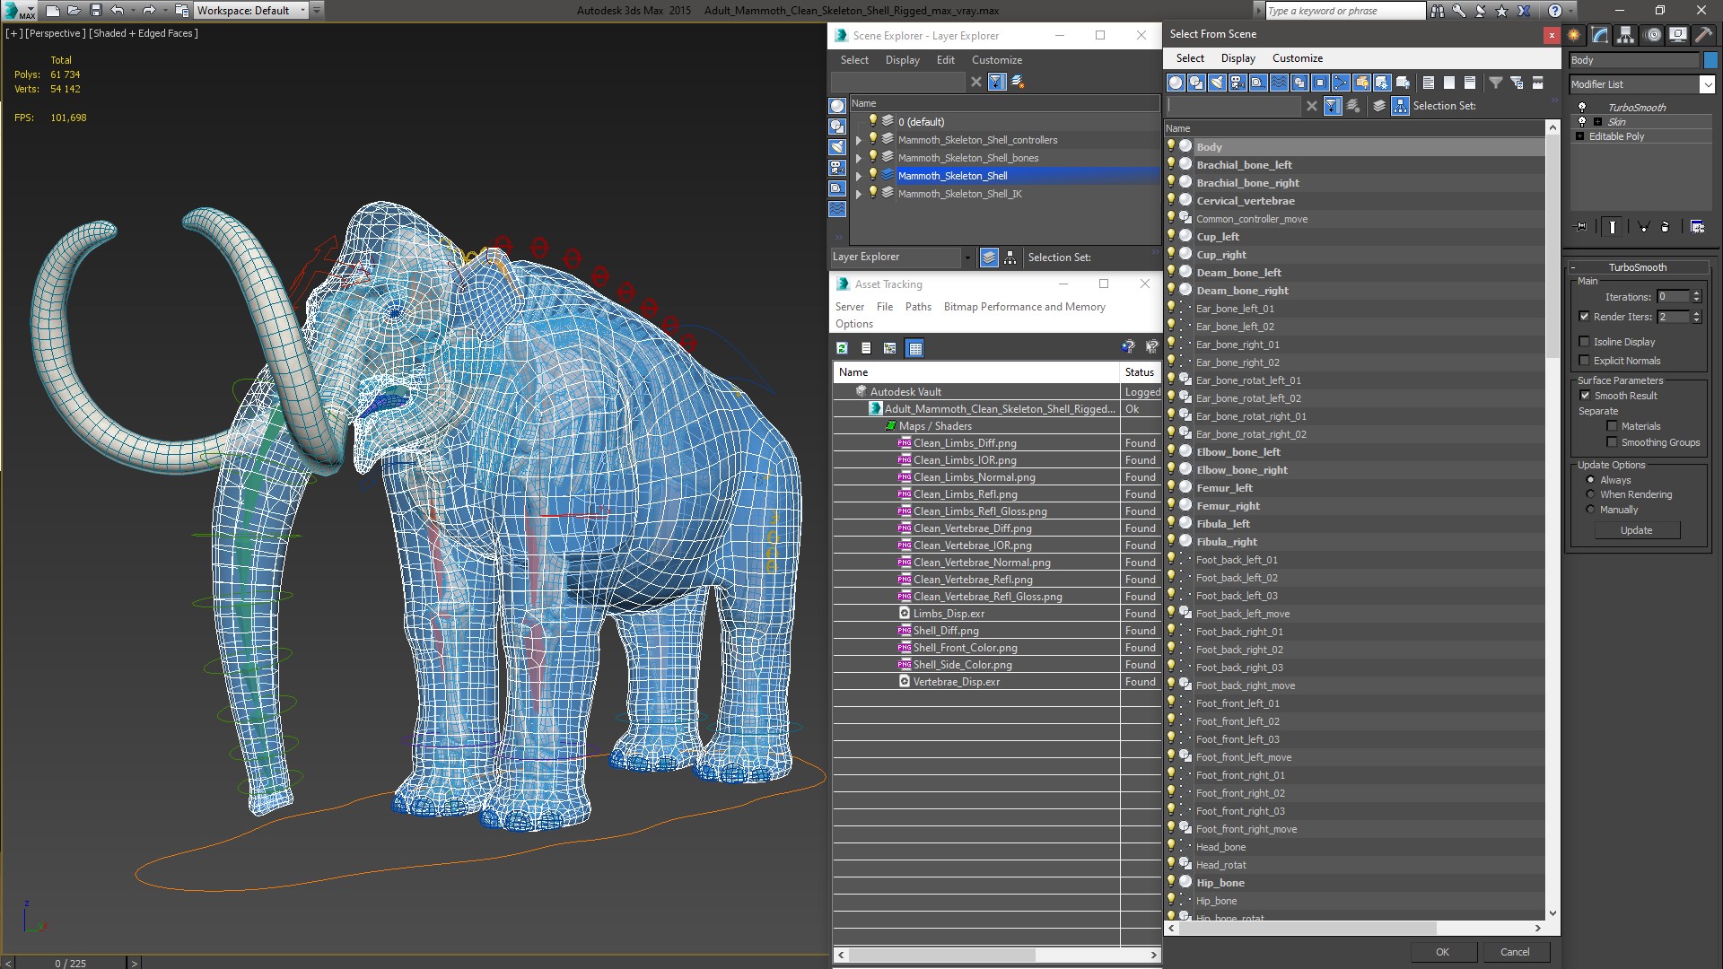This screenshot has width=1723, height=969.
Task: Select Manually update option
Action: click(x=1590, y=510)
